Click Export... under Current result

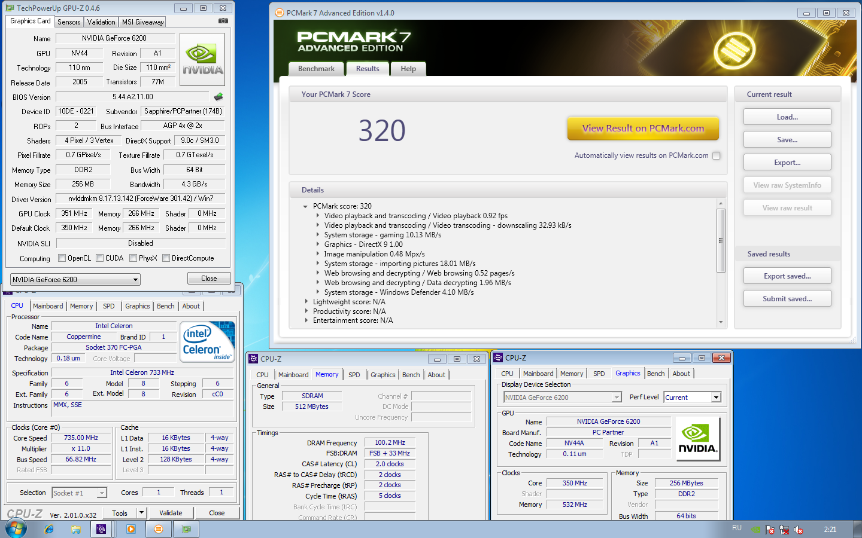click(787, 163)
